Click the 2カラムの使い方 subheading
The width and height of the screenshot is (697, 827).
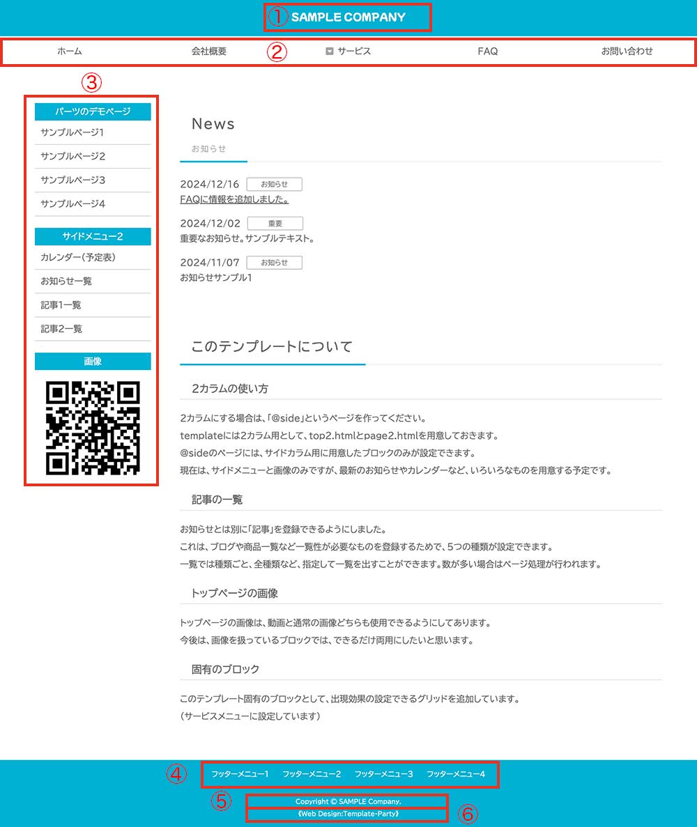point(229,389)
